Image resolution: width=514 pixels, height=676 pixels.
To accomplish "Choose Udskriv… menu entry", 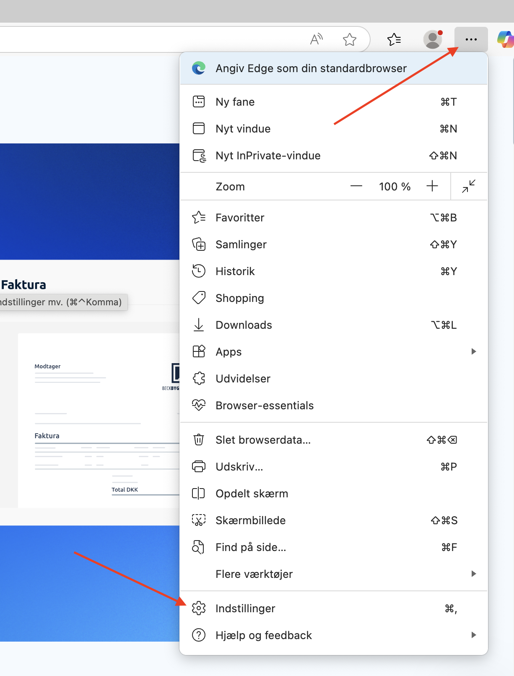I will point(334,466).
